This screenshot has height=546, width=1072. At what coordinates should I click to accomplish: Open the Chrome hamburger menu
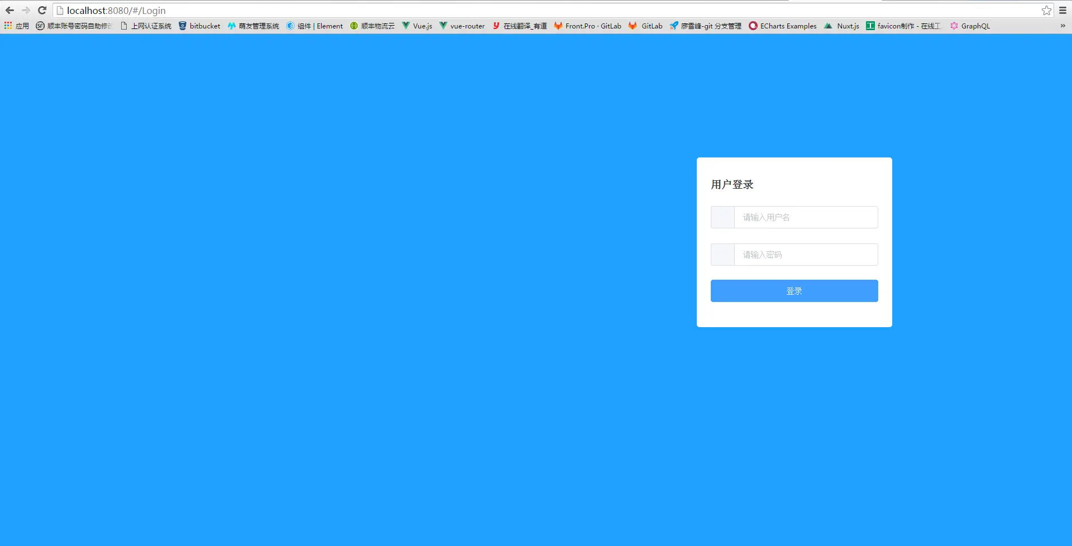[1063, 10]
